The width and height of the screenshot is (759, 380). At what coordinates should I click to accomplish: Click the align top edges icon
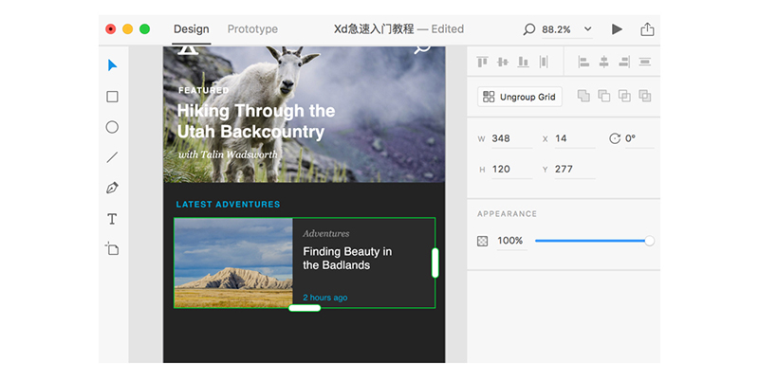(482, 63)
